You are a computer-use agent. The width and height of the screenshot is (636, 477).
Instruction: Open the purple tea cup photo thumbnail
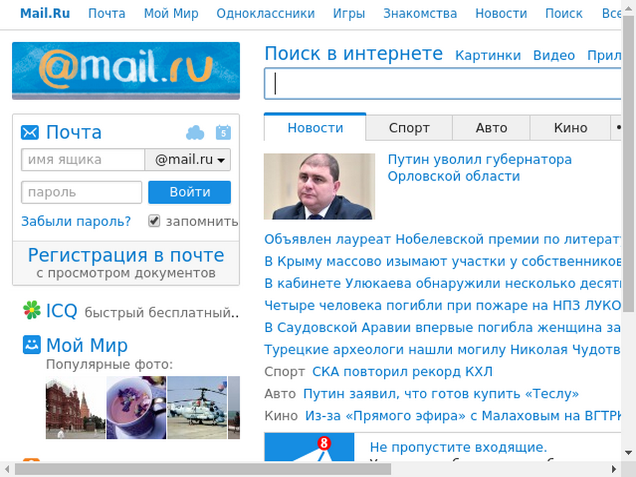click(x=136, y=407)
